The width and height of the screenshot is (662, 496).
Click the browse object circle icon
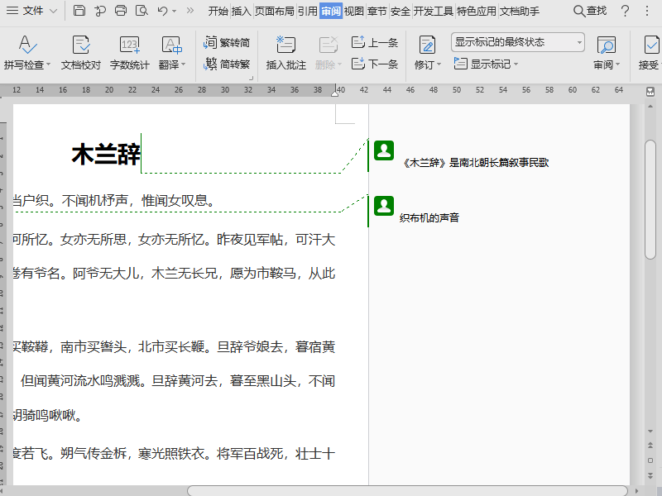click(x=650, y=460)
